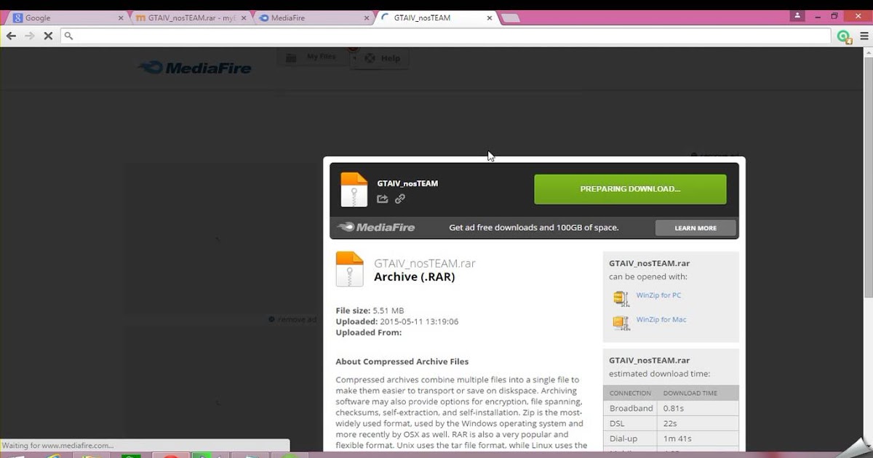Click the green extension icon in toolbar
The width and height of the screenshot is (873, 458).
844,36
